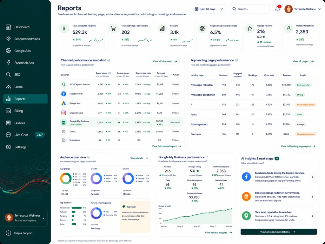Open Leads in the sidebar
Screen dimensions: 325x244
tap(25, 87)
